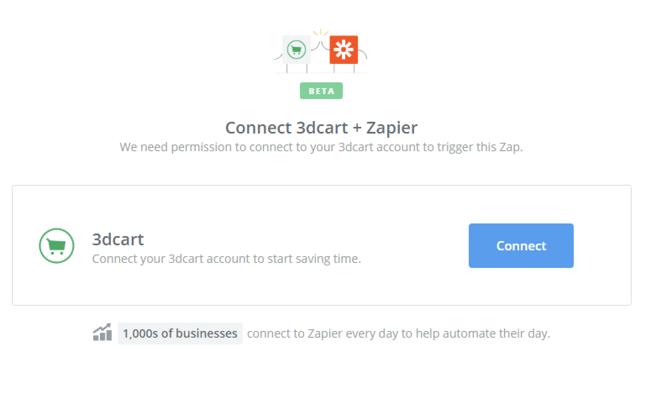The width and height of the screenshot is (646, 399).
Task: Click the legs beneath the Zapier logo
Action: click(x=344, y=68)
